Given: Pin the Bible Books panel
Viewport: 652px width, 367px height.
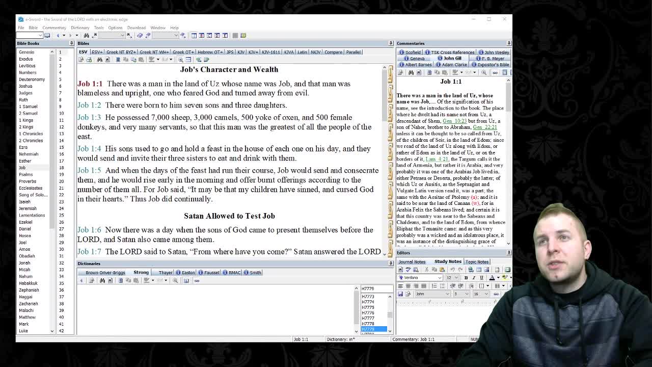Looking at the screenshot, I should pos(71,43).
